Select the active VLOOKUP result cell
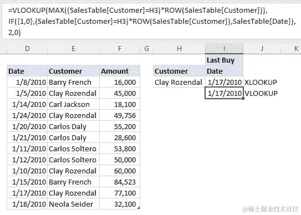301x215 pixels. [x=224, y=93]
